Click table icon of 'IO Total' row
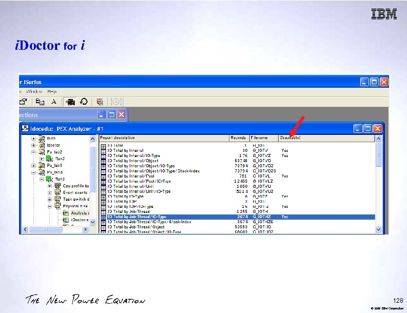 [103, 146]
